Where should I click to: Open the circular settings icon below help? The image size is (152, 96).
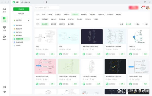pos(5,92)
